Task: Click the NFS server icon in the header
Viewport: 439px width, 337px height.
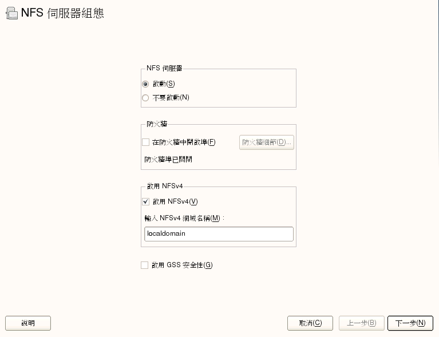Action: click(x=11, y=14)
